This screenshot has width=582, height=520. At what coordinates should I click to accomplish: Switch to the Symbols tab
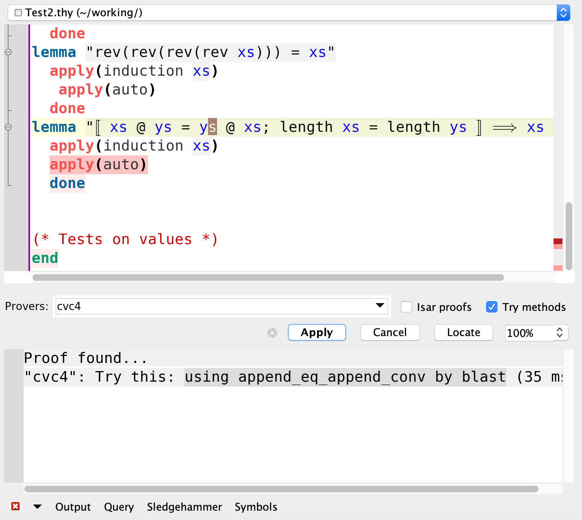pyautogui.click(x=256, y=507)
